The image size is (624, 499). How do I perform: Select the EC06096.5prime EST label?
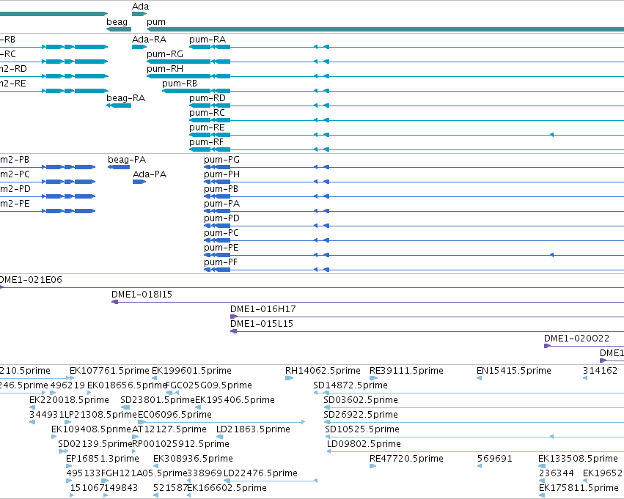175,415
